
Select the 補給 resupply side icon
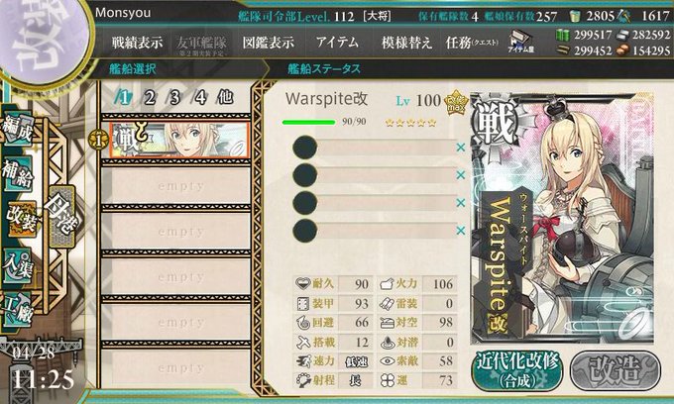(x=18, y=172)
